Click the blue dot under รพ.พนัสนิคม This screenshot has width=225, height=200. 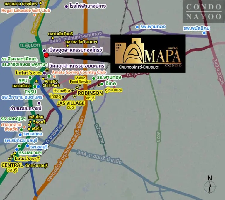pos(204,33)
